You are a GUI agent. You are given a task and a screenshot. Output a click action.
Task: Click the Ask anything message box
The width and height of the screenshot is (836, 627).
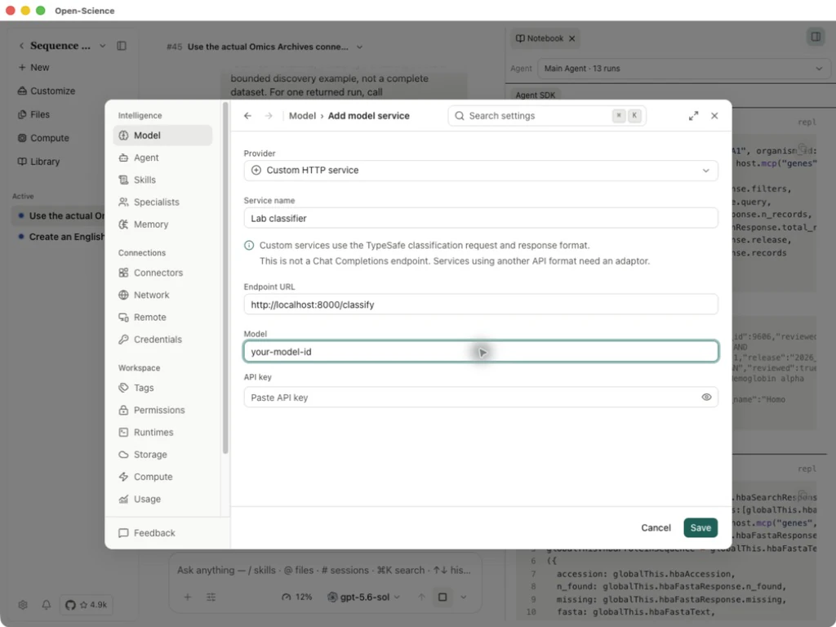point(324,570)
